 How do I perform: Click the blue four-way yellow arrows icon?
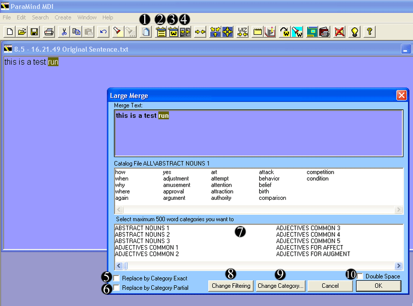pyautogui.click(x=228, y=32)
